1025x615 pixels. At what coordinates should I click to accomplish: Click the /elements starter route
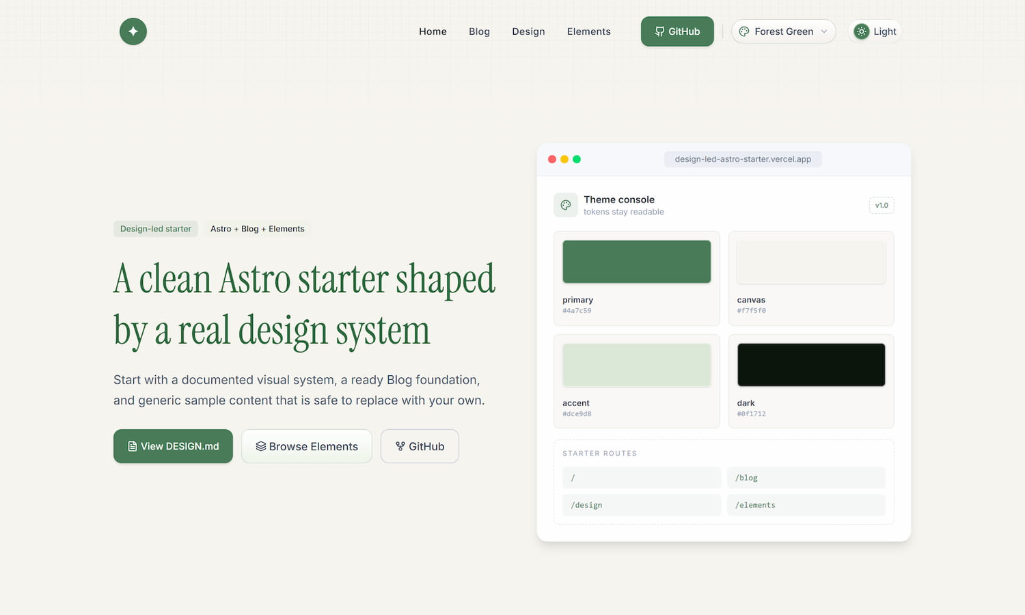(806, 505)
